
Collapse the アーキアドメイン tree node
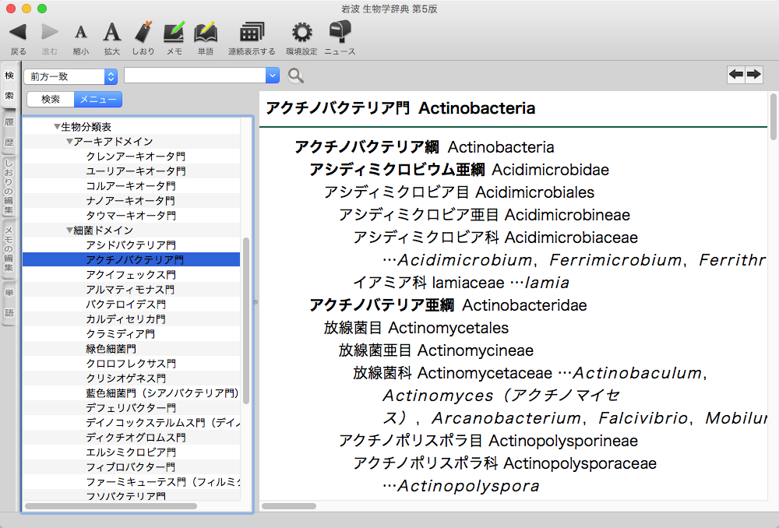pos(69,142)
